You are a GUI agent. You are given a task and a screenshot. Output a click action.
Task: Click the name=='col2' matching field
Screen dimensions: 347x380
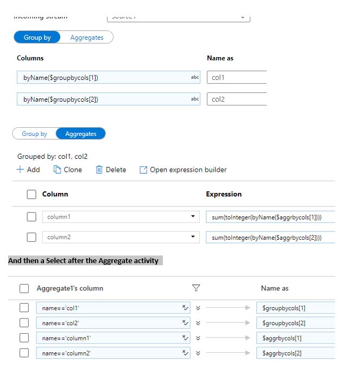click(113, 323)
